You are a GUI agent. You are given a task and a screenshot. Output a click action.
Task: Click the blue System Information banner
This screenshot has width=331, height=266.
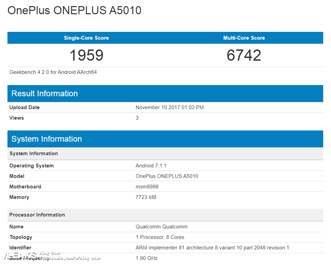165,139
